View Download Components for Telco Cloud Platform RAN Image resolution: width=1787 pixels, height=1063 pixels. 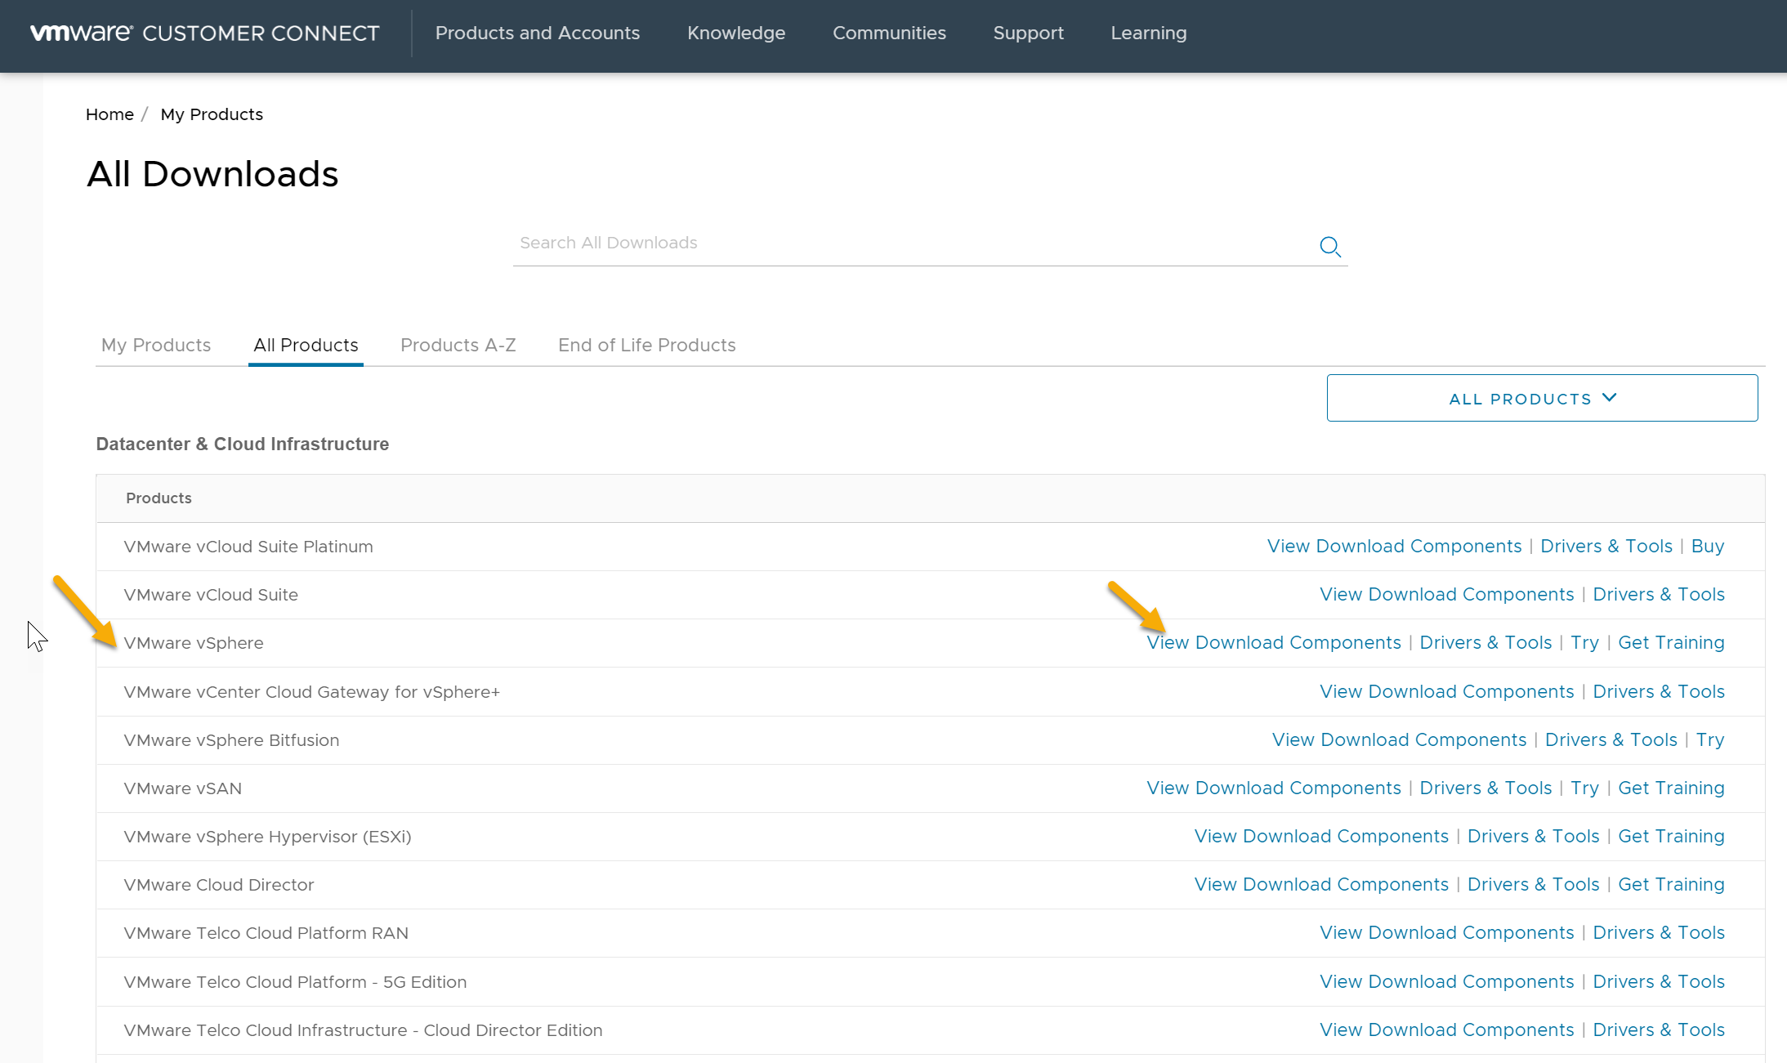(x=1446, y=932)
